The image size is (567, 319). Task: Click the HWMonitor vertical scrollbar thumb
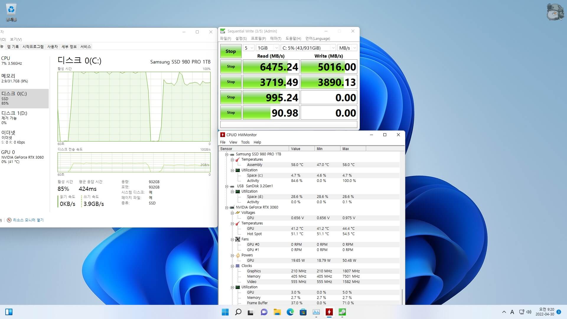coord(402,297)
